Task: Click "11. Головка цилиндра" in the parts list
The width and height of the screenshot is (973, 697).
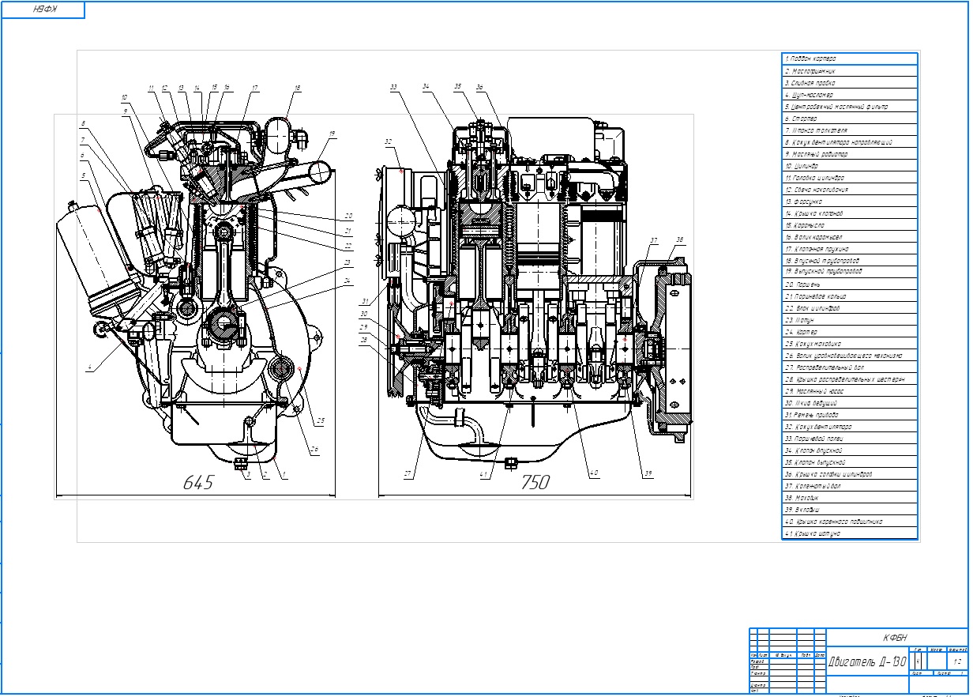Action: (x=850, y=178)
